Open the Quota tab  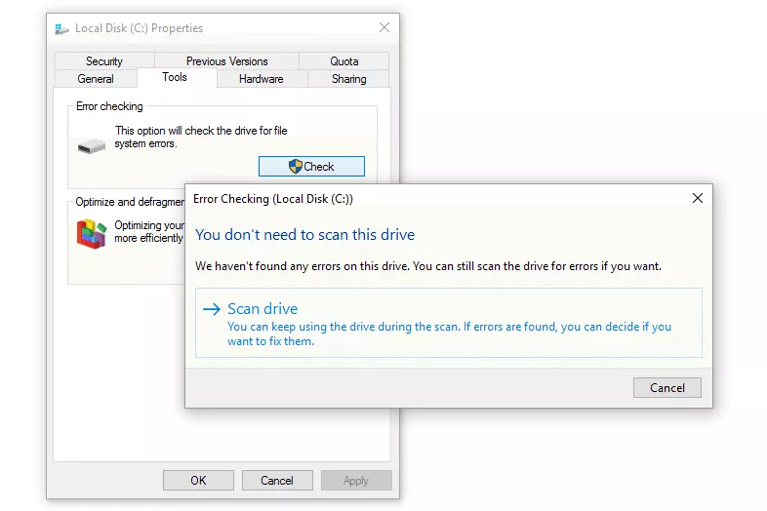click(x=343, y=61)
